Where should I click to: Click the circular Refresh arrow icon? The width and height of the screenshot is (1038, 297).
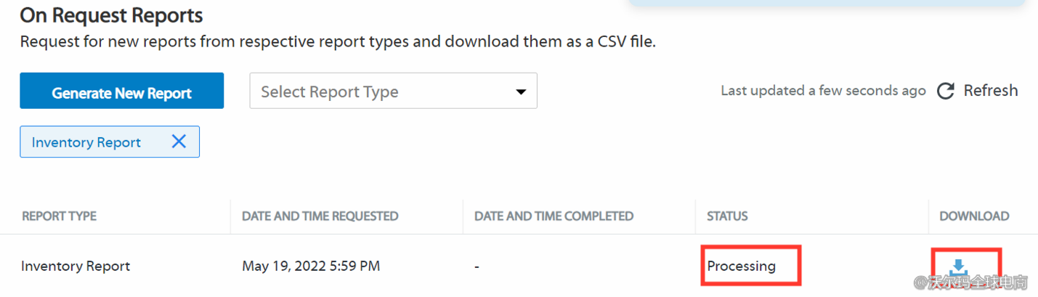(945, 91)
